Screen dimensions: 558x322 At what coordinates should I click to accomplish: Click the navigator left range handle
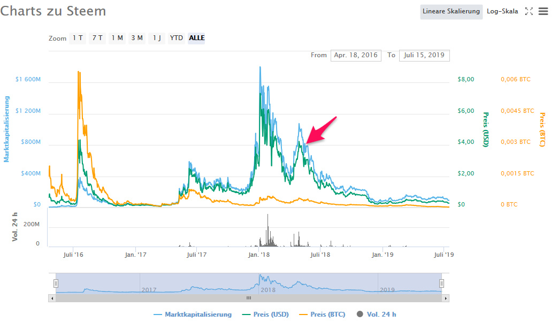coord(56,283)
